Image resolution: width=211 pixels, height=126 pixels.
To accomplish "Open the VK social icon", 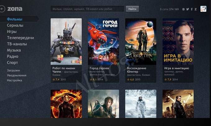I will tap(183, 9).
